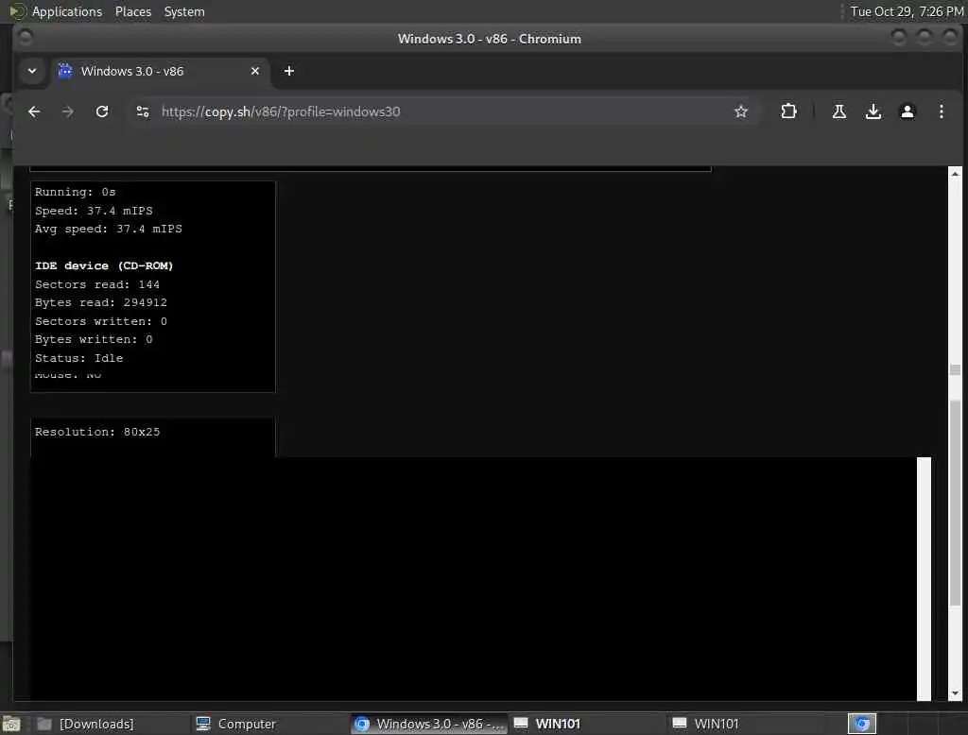Open the Chrome Labs flask icon

point(839,111)
